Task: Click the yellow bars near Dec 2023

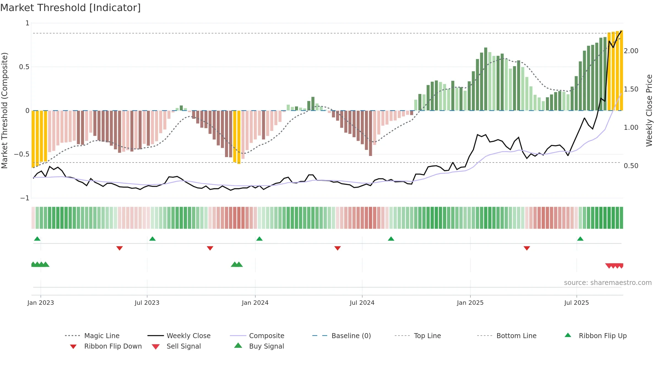Action: [237, 137]
